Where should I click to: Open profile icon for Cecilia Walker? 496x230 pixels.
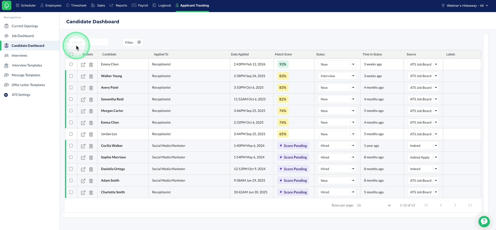pyautogui.click(x=83, y=146)
